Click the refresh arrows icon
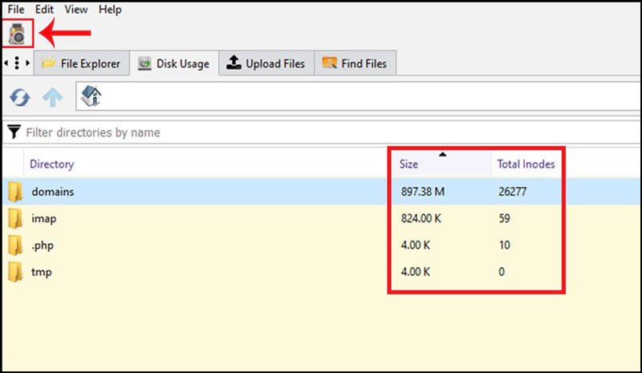This screenshot has height=373, width=642. (x=20, y=98)
